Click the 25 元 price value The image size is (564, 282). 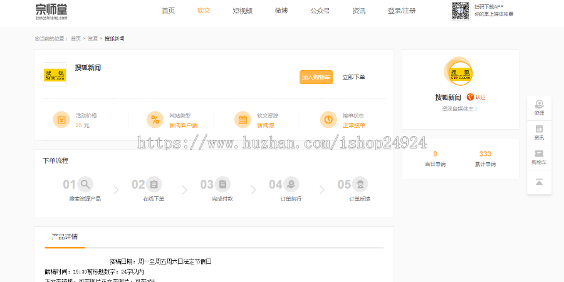[x=82, y=125]
